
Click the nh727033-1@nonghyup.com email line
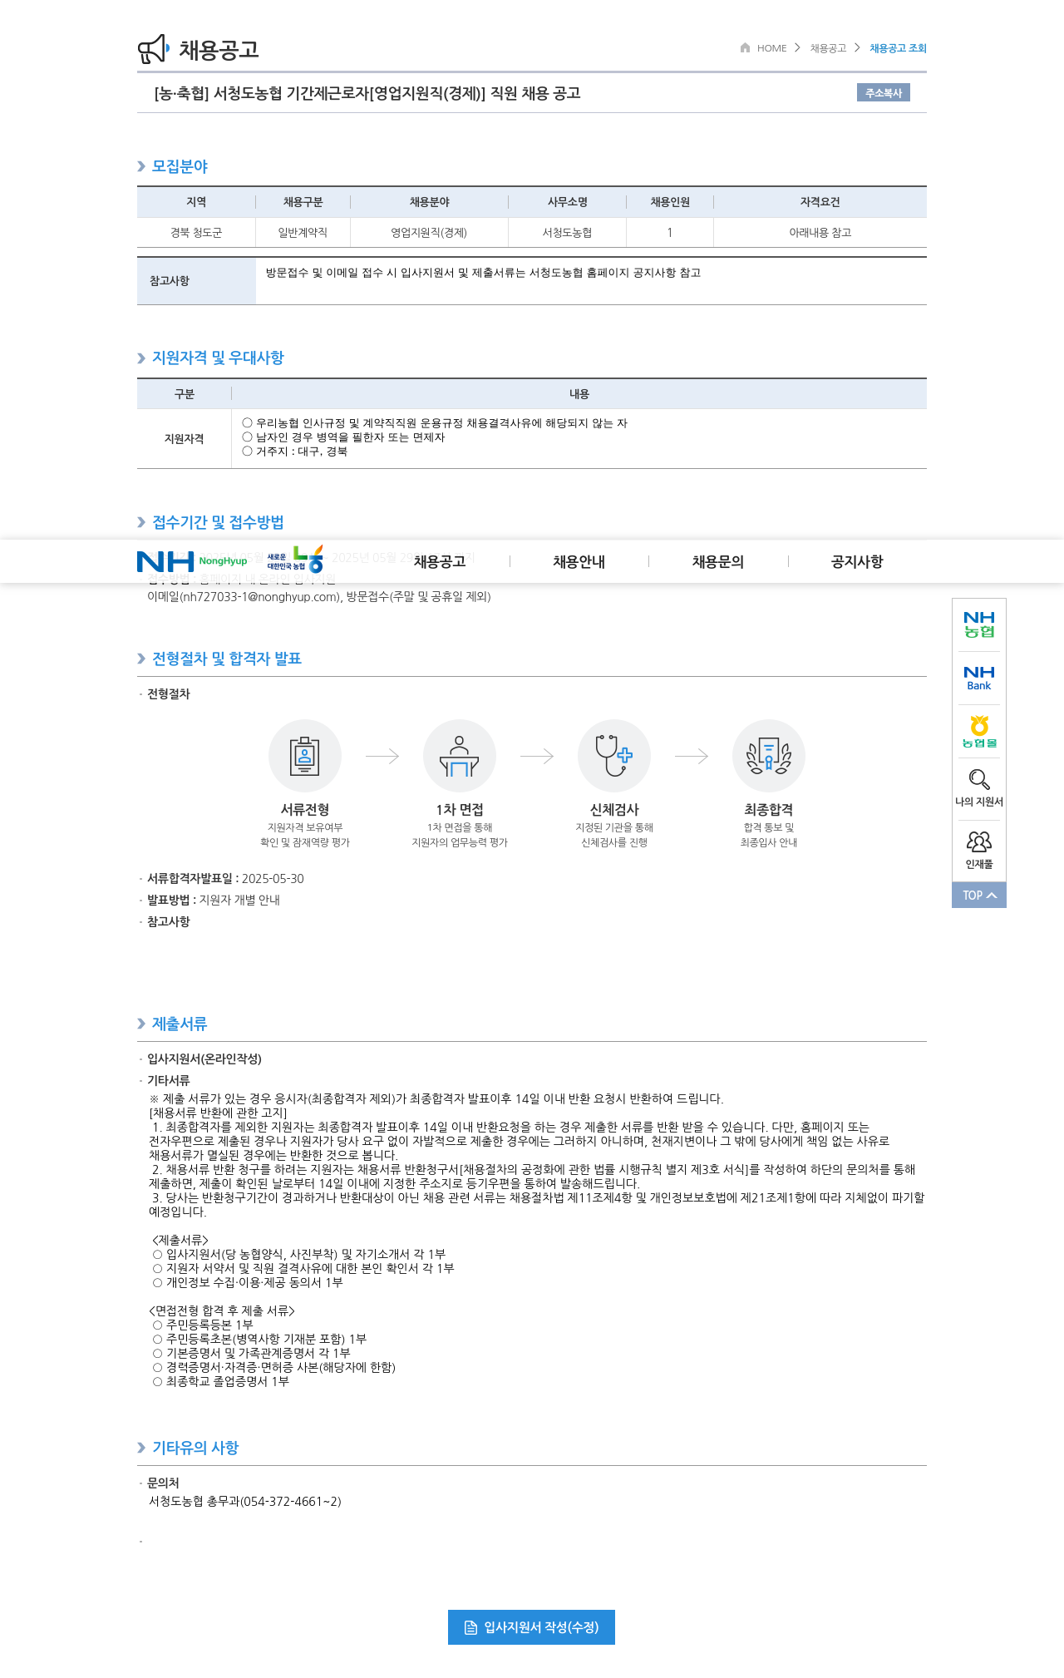[318, 596]
